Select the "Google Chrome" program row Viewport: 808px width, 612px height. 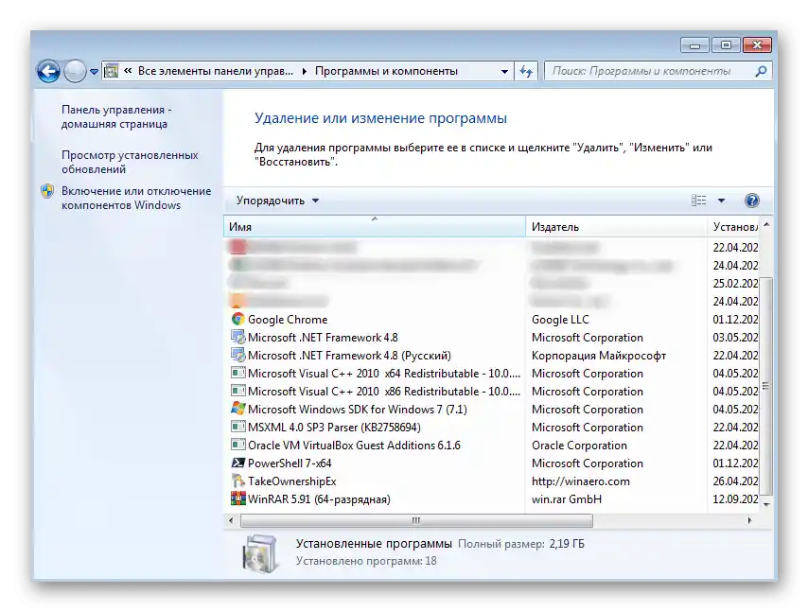[491, 320]
